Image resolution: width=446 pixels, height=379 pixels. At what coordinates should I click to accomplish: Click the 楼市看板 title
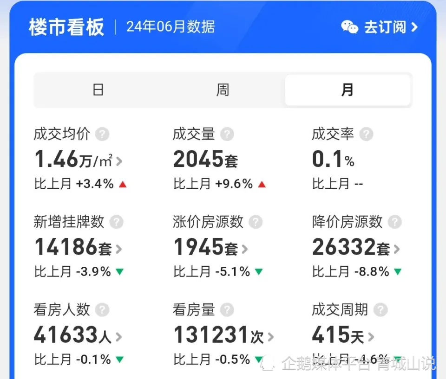66,27
